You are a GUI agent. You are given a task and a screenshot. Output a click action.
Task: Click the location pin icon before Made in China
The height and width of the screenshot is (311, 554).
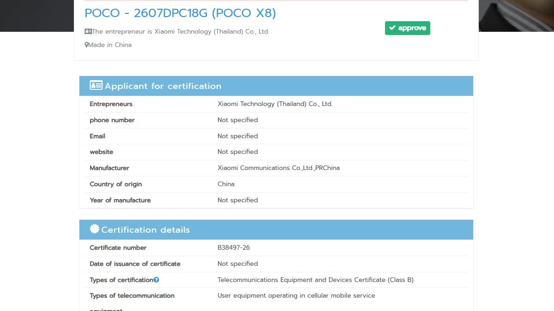pos(86,45)
